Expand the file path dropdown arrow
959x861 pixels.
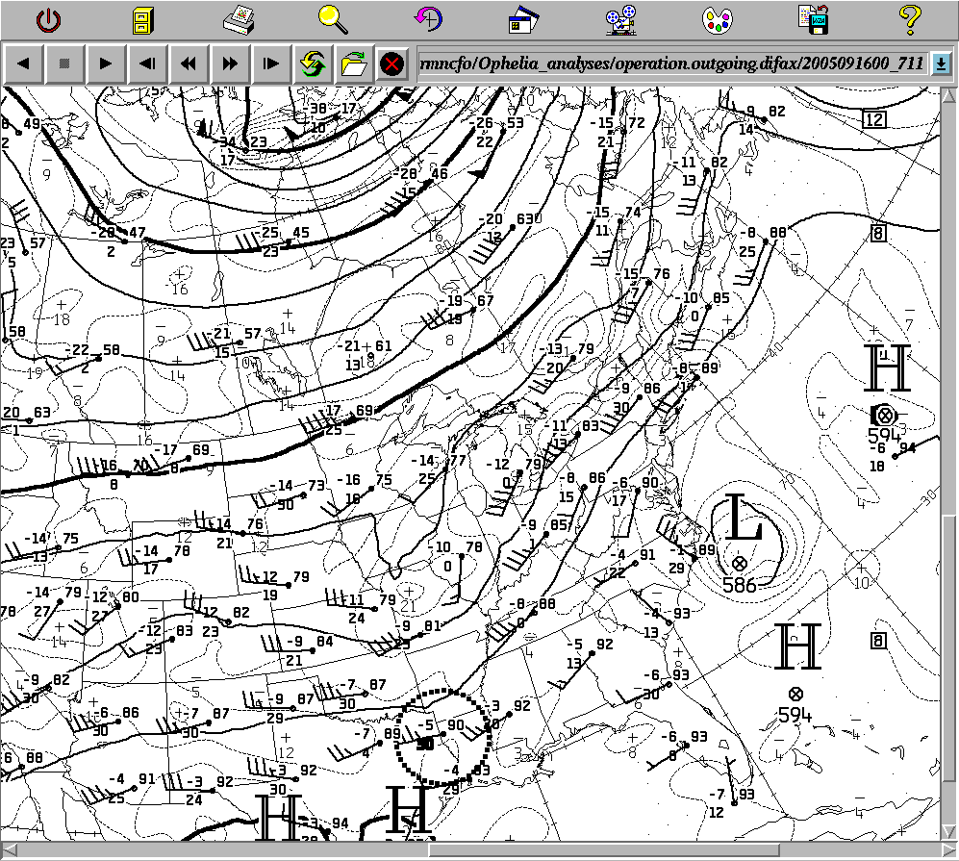click(941, 64)
